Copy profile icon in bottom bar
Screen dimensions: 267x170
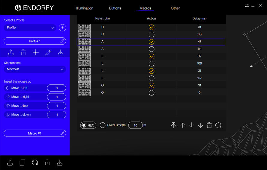(x=22, y=163)
